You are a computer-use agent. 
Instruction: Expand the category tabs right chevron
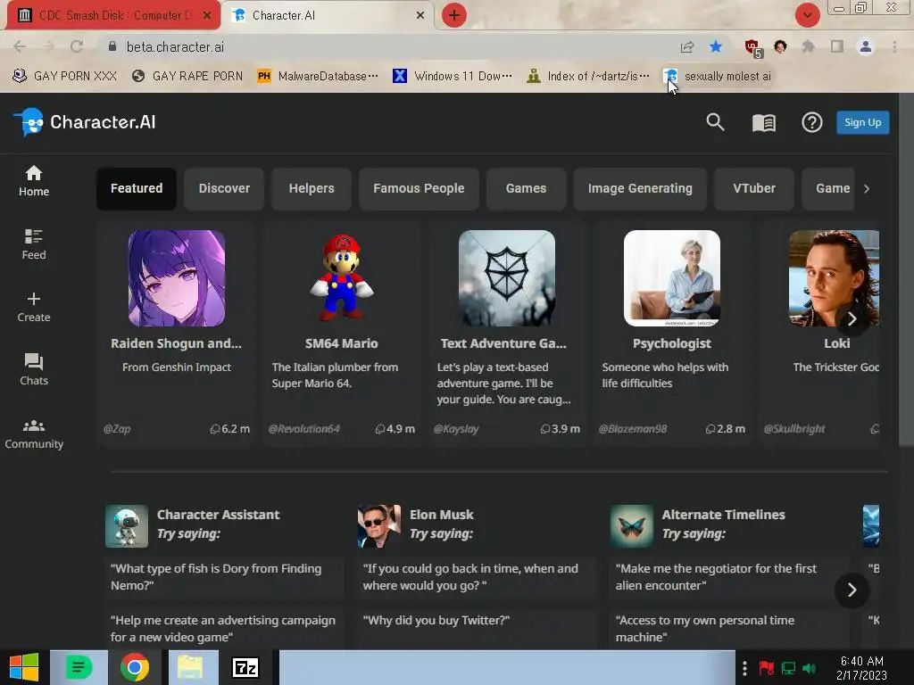click(x=867, y=189)
